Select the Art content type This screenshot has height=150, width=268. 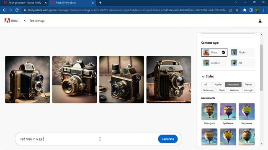pos(242,63)
